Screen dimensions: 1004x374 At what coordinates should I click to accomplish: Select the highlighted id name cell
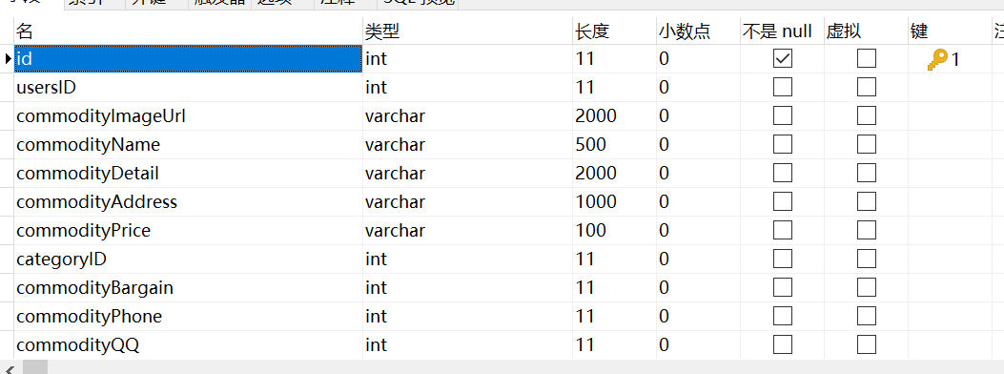click(x=188, y=59)
